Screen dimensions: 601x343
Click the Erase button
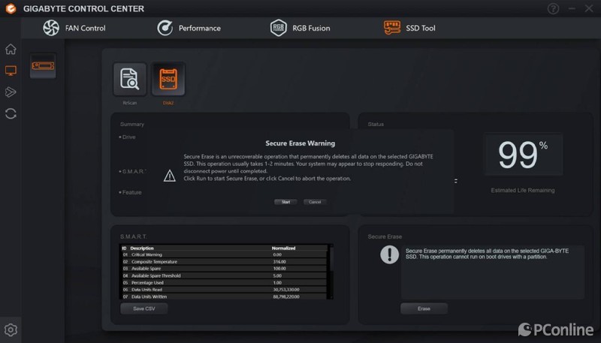(x=424, y=308)
